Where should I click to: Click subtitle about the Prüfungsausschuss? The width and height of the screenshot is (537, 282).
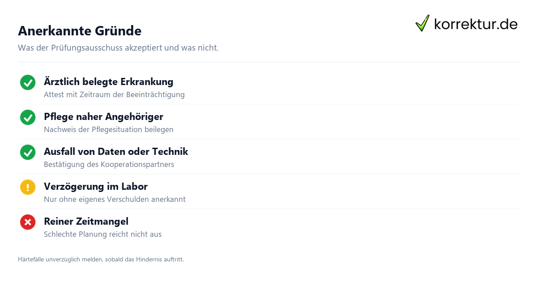(118, 47)
